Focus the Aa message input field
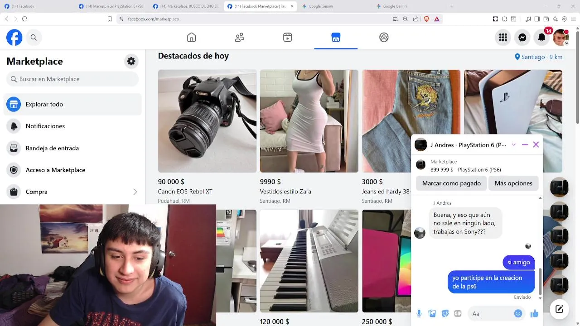 [491, 313]
